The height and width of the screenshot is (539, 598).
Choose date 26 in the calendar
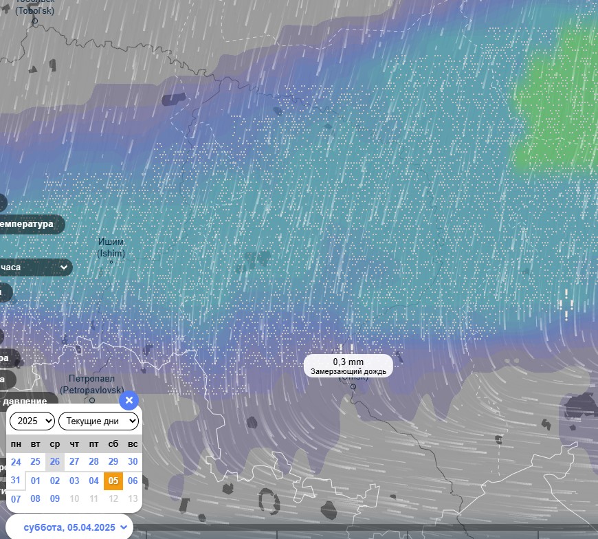(x=55, y=461)
